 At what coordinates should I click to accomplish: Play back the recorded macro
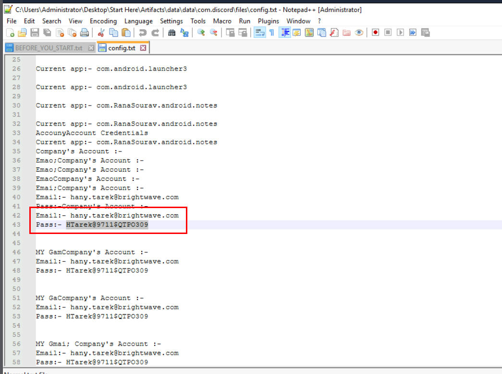[x=400, y=33]
